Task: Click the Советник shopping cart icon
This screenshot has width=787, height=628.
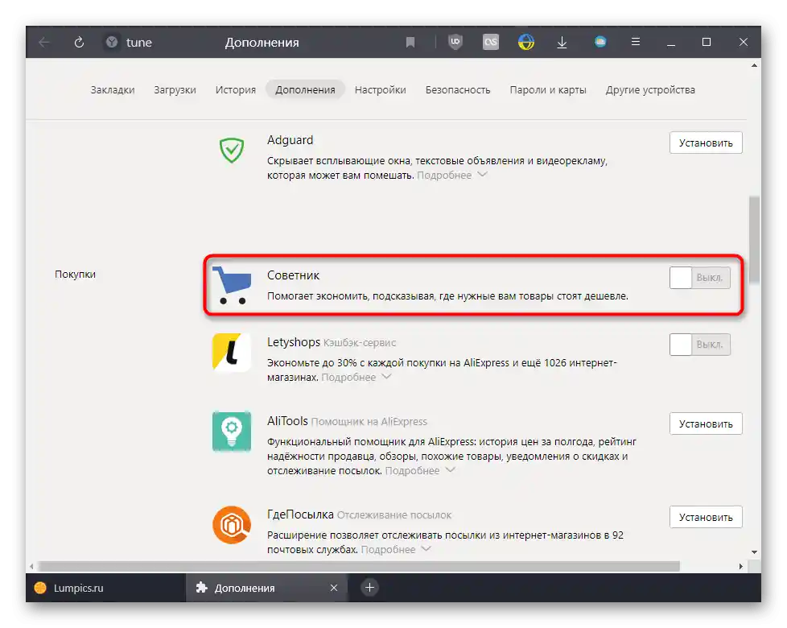Action: pyautogui.click(x=232, y=285)
